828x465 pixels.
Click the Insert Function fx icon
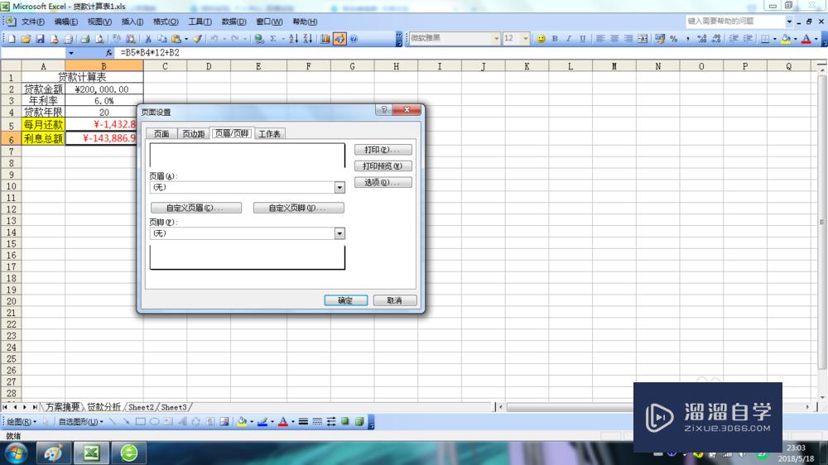pos(108,53)
